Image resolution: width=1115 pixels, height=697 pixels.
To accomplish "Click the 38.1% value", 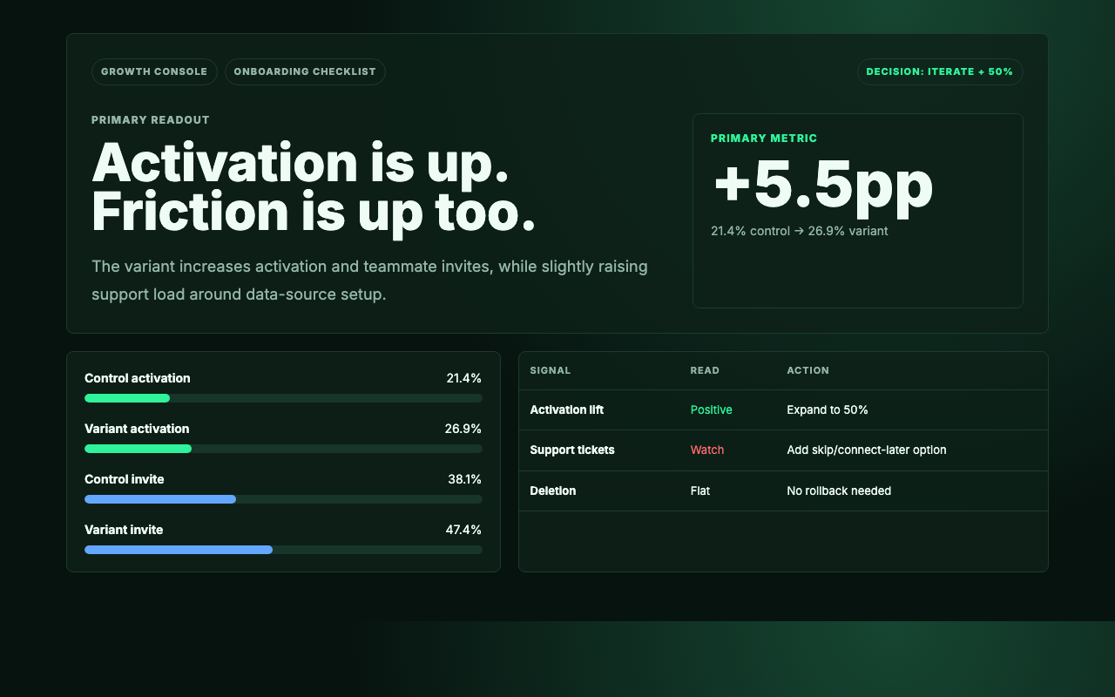I will 463,479.
